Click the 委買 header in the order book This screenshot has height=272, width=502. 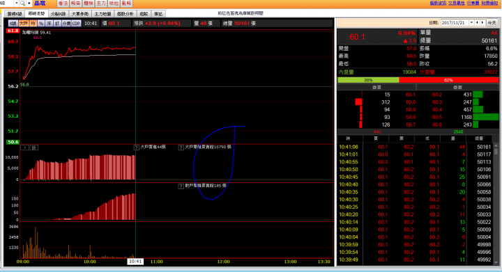coord(376,87)
